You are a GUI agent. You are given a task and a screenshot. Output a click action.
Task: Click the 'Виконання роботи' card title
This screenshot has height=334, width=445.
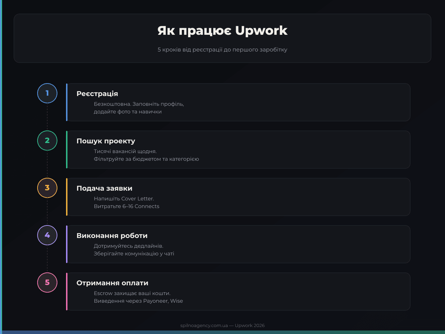[x=112, y=236]
